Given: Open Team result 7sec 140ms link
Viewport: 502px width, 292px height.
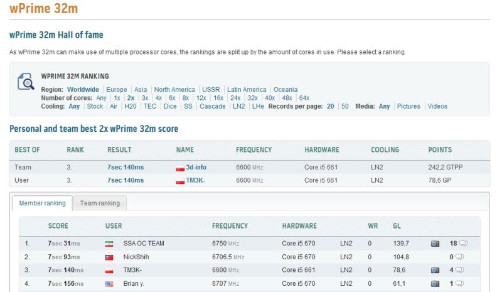Looking at the screenshot, I should 125,167.
